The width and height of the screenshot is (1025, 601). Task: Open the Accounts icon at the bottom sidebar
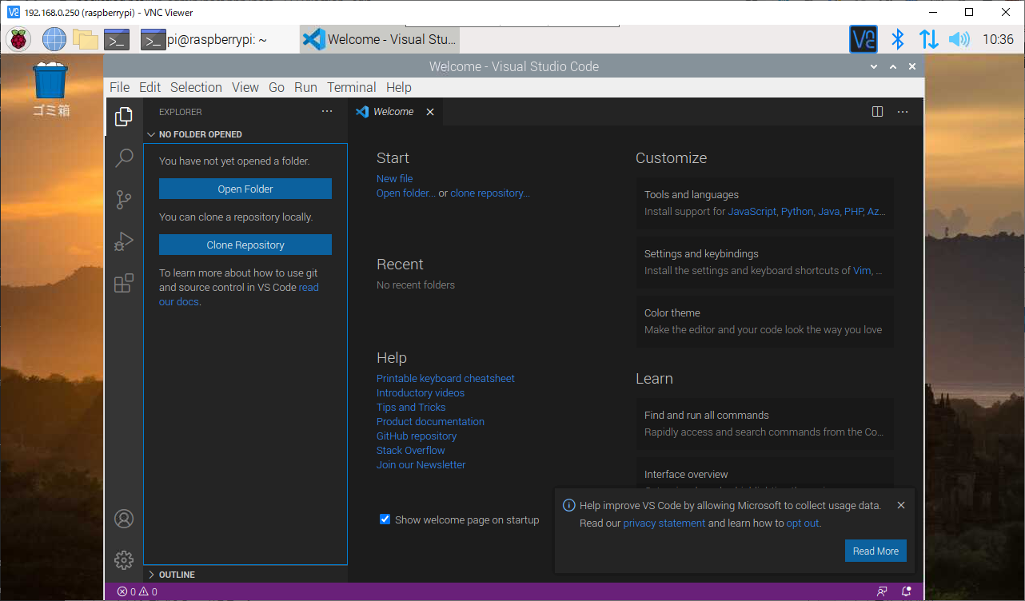(x=124, y=519)
